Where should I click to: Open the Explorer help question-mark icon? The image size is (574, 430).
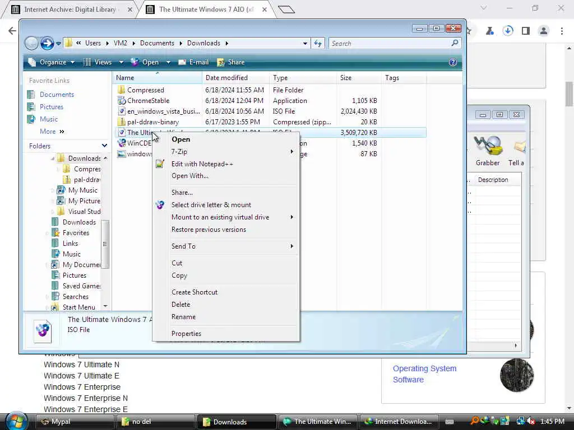tap(453, 62)
